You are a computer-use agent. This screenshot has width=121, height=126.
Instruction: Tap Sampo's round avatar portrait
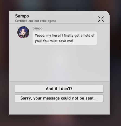point(23,32)
